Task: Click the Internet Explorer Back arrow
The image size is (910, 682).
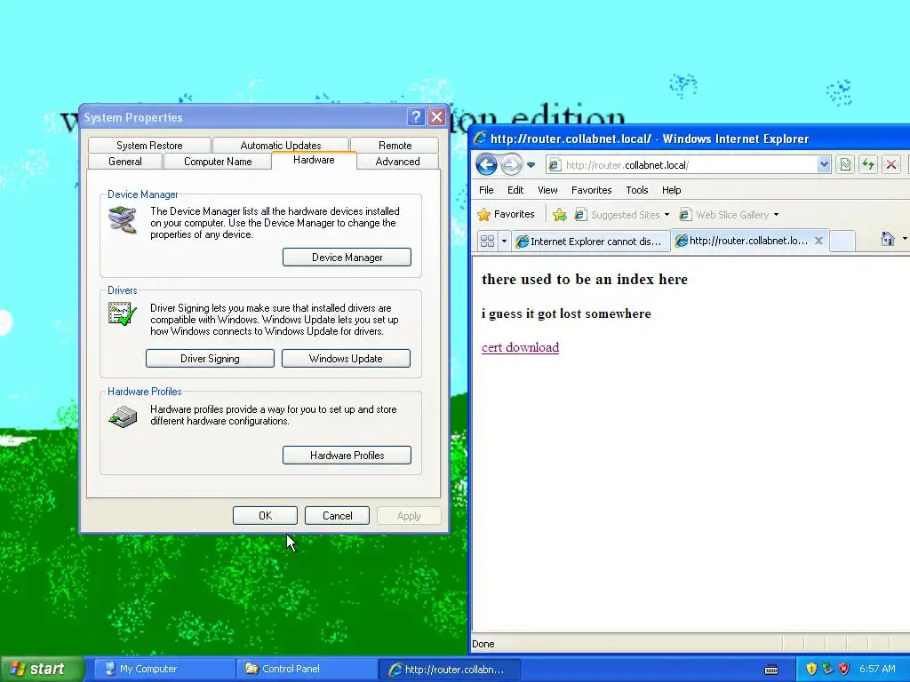Action: [486, 164]
